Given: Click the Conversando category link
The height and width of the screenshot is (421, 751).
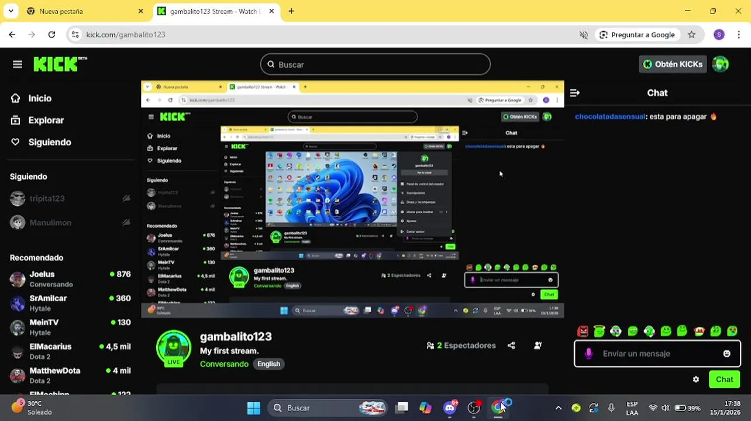Looking at the screenshot, I should [x=224, y=364].
